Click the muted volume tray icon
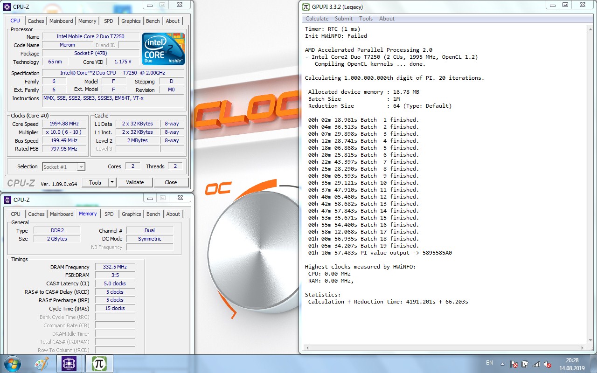Viewport: 597px width, 373px height. tap(548, 364)
